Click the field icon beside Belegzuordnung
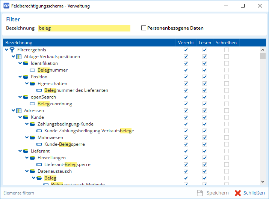This screenshot has height=199, width=269. [x=32, y=104]
